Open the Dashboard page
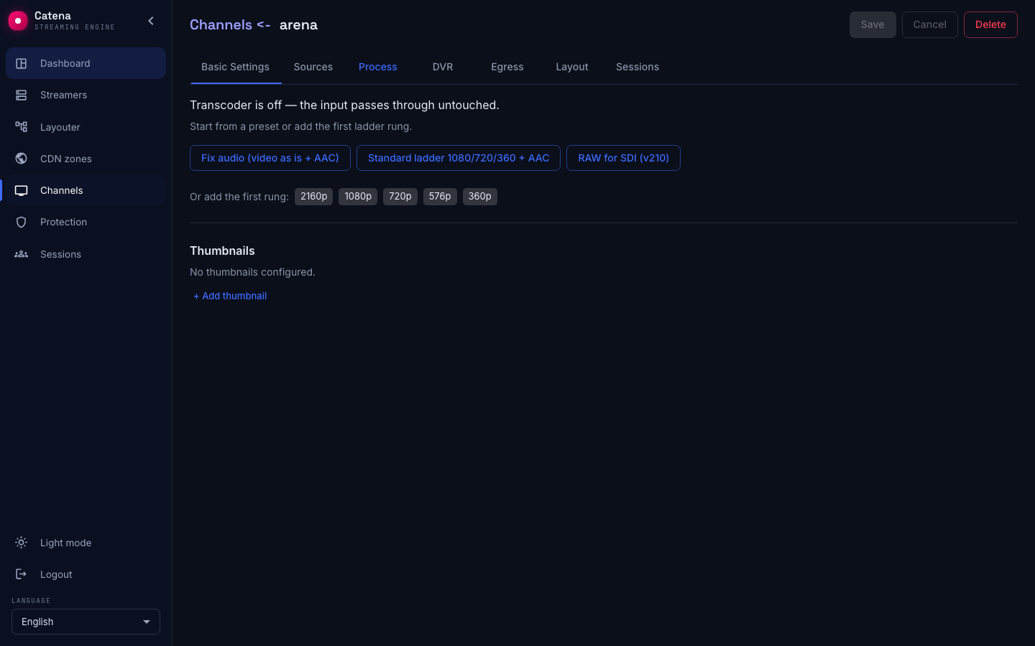The image size is (1035, 646). pos(86,63)
